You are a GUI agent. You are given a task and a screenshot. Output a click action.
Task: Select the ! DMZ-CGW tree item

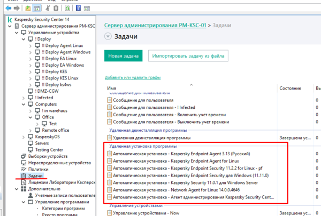[47, 91]
